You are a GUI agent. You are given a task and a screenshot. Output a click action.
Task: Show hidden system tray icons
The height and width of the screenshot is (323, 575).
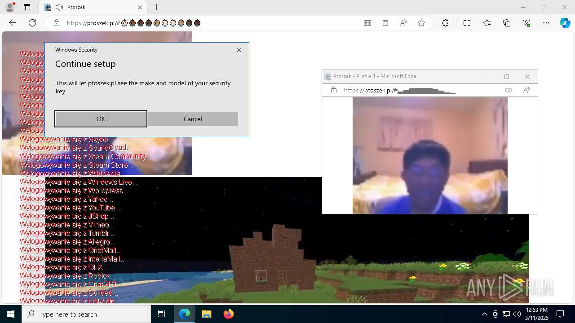[484, 314]
